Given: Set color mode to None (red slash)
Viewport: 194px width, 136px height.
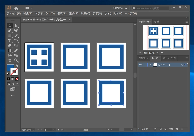Looking at the screenshot, I should coord(17,79).
